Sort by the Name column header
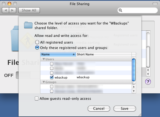This screenshot has width=160, height=117. click(x=58, y=54)
